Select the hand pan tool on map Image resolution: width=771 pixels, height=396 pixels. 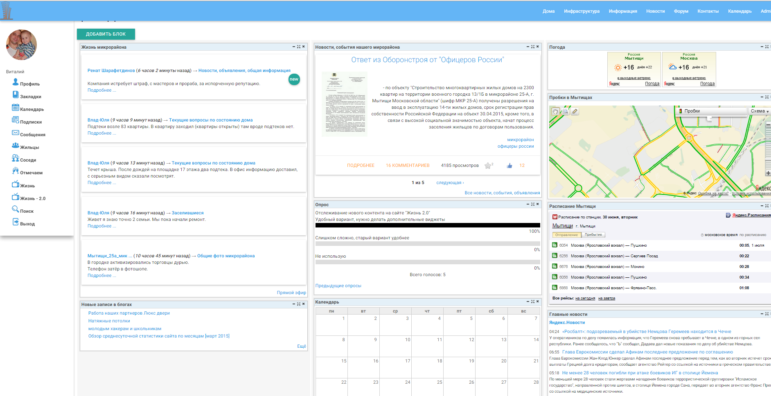pos(555,111)
